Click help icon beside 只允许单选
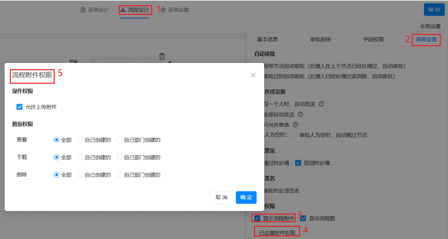The height and width of the screenshot is (239, 448). tap(295, 125)
